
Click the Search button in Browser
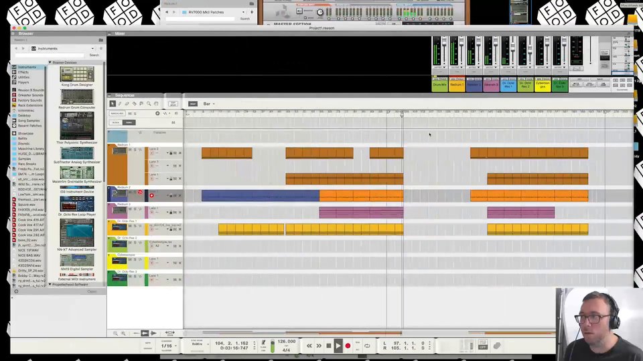tap(94, 55)
